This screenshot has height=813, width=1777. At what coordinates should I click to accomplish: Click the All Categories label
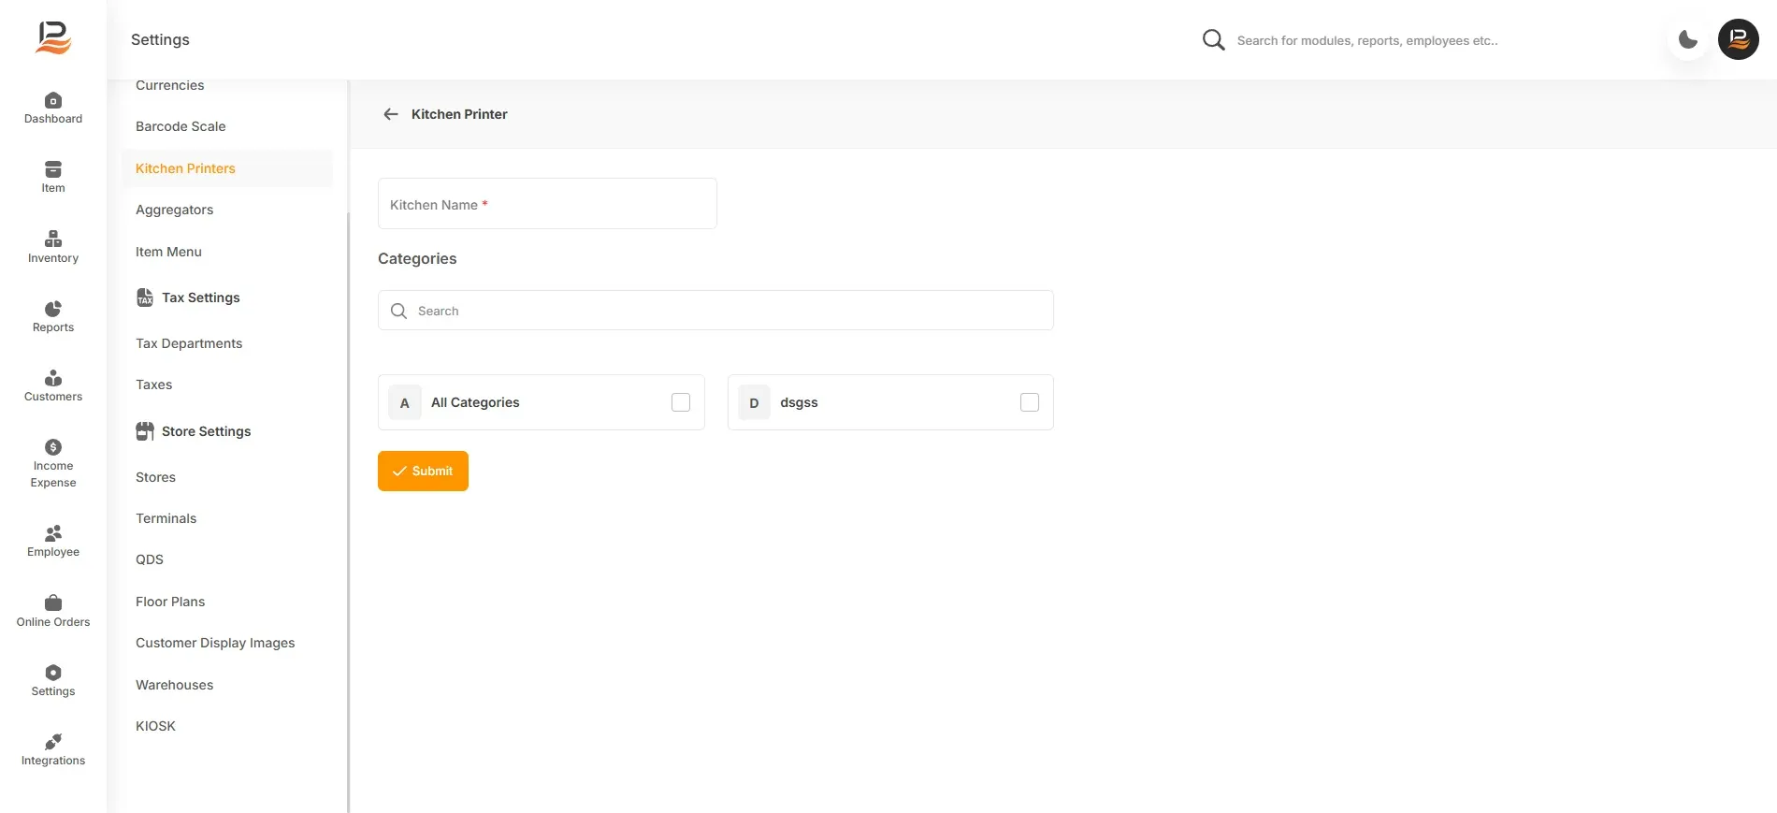click(x=475, y=402)
